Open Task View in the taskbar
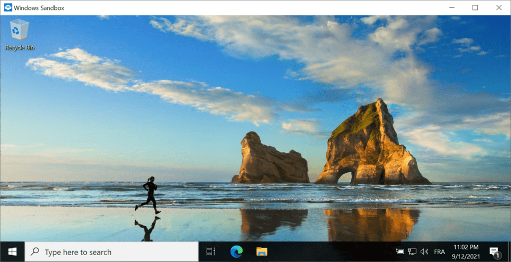Image resolution: width=511 pixels, height=262 pixels. coord(211,252)
